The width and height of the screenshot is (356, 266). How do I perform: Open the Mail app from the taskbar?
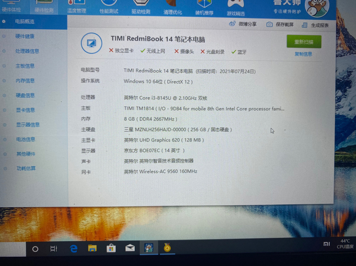[x=130, y=248]
